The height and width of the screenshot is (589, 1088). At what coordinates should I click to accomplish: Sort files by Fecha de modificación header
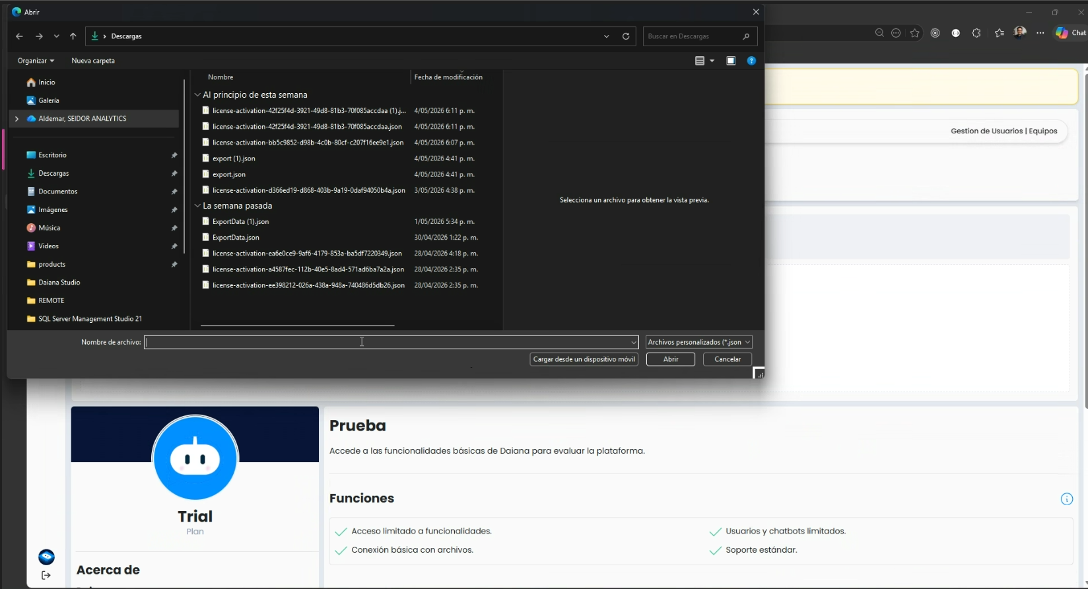coord(448,77)
